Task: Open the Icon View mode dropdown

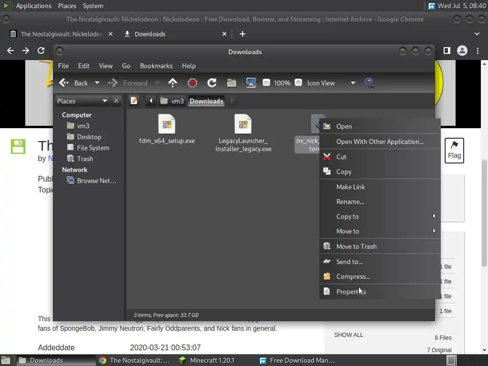Action: pyautogui.click(x=331, y=83)
